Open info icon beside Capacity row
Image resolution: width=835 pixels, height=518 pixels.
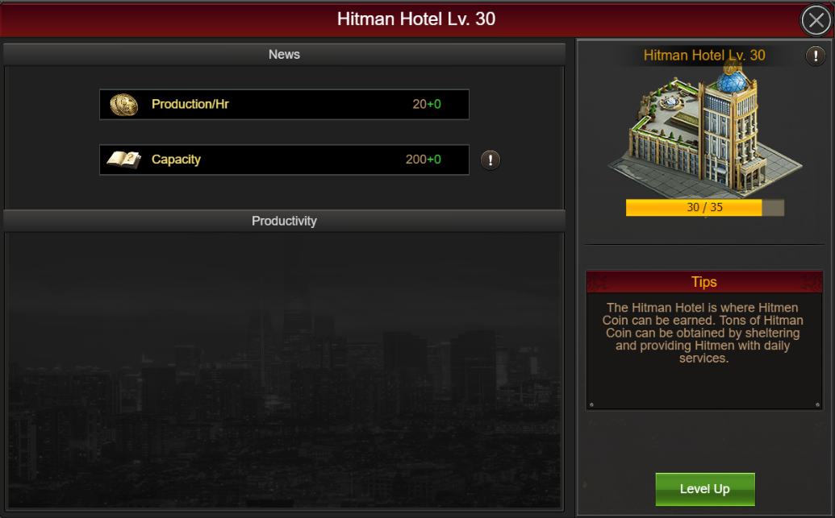point(490,160)
